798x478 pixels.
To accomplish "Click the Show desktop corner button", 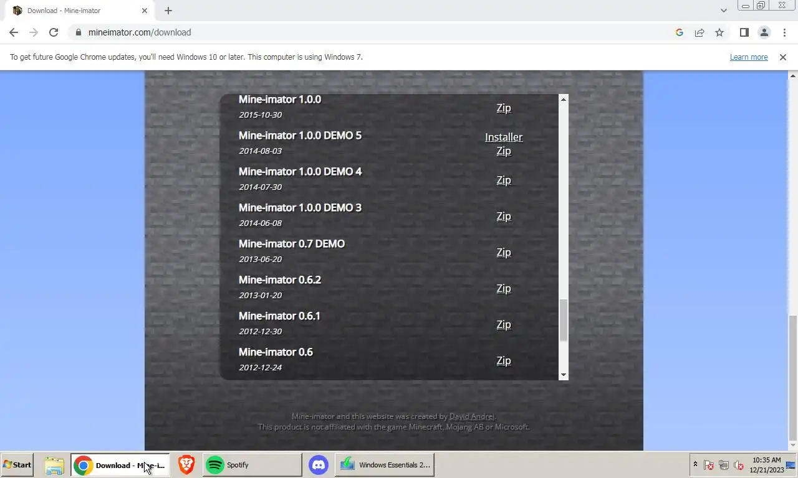I will [x=792, y=465].
